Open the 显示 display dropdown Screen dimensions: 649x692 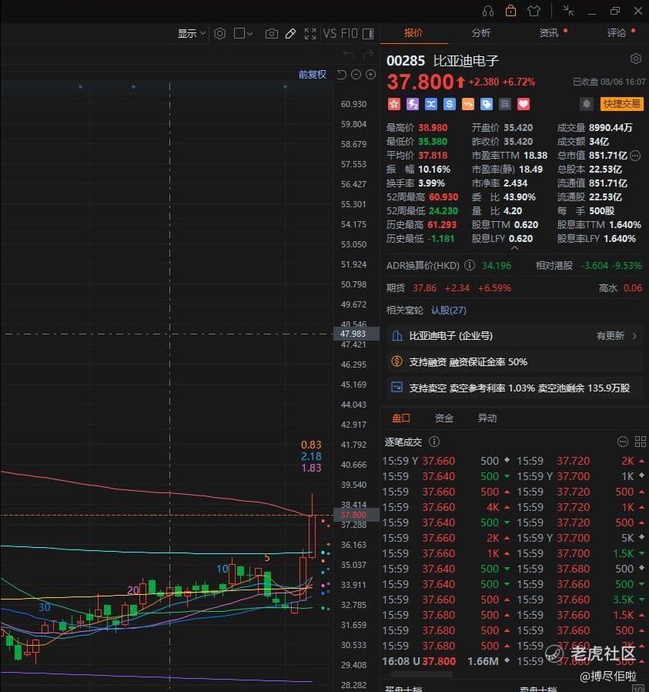[192, 34]
